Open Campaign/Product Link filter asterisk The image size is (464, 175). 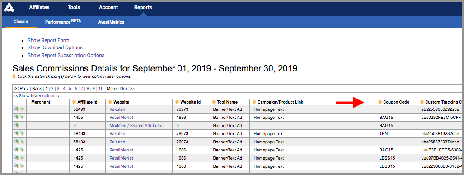click(x=254, y=102)
